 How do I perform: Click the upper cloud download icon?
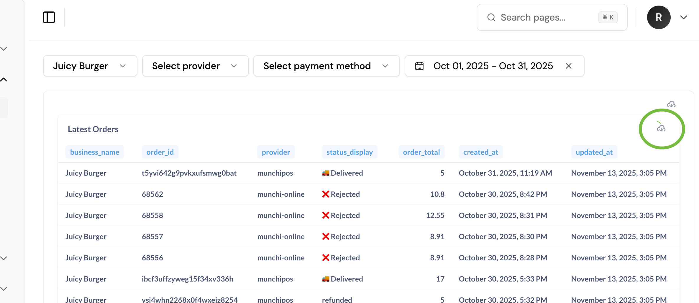tap(671, 104)
